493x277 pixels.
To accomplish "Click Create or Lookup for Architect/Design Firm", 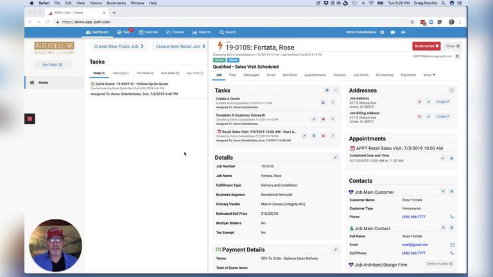I will [x=439, y=264].
